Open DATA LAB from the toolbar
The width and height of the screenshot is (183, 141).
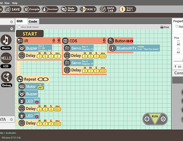(108, 9)
